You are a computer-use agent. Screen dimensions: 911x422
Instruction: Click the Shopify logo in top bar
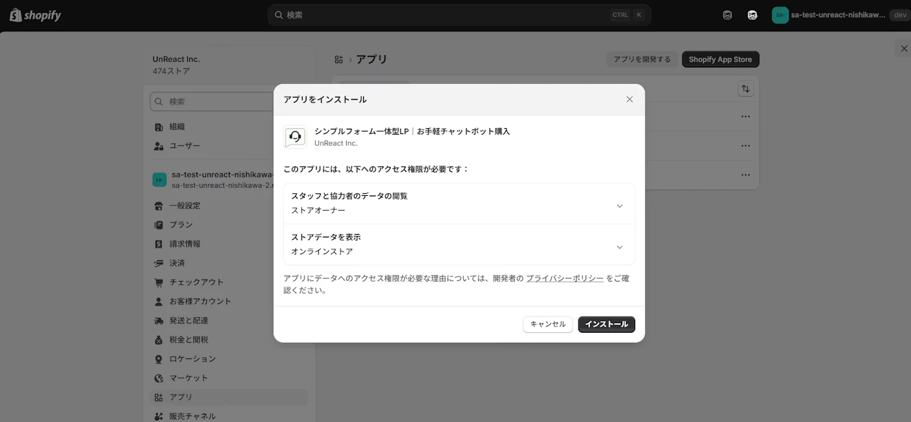35,15
